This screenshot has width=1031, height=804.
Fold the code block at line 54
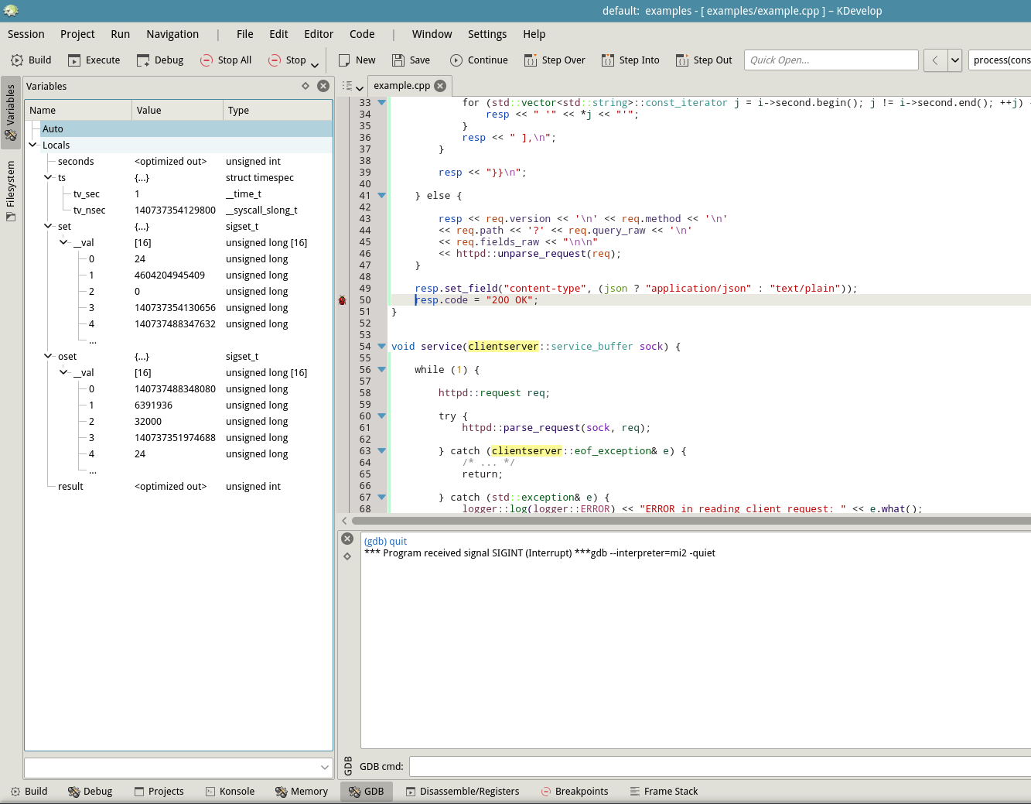381,347
